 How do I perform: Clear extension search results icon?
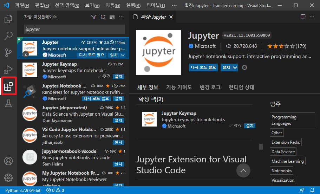(112, 17)
